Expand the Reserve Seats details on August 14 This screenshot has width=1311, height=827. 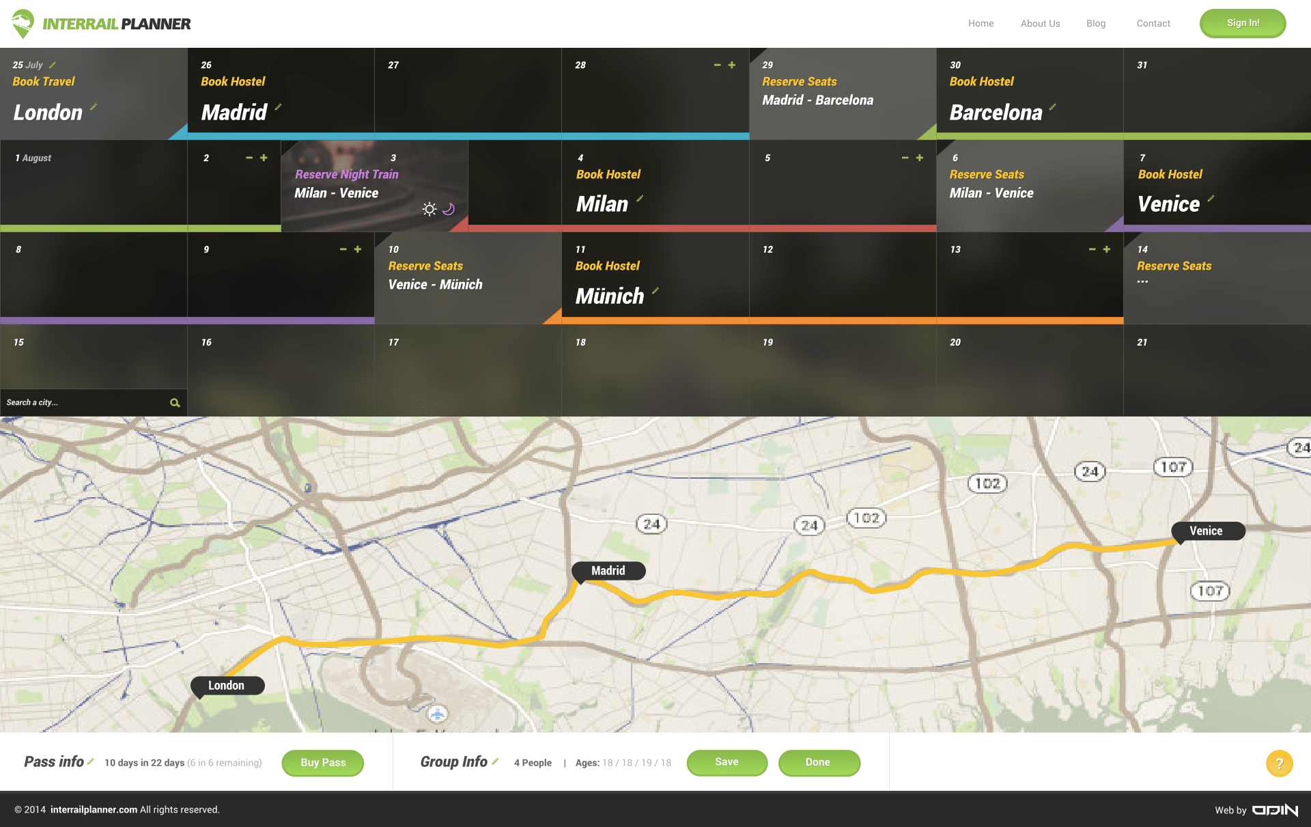(x=1144, y=281)
